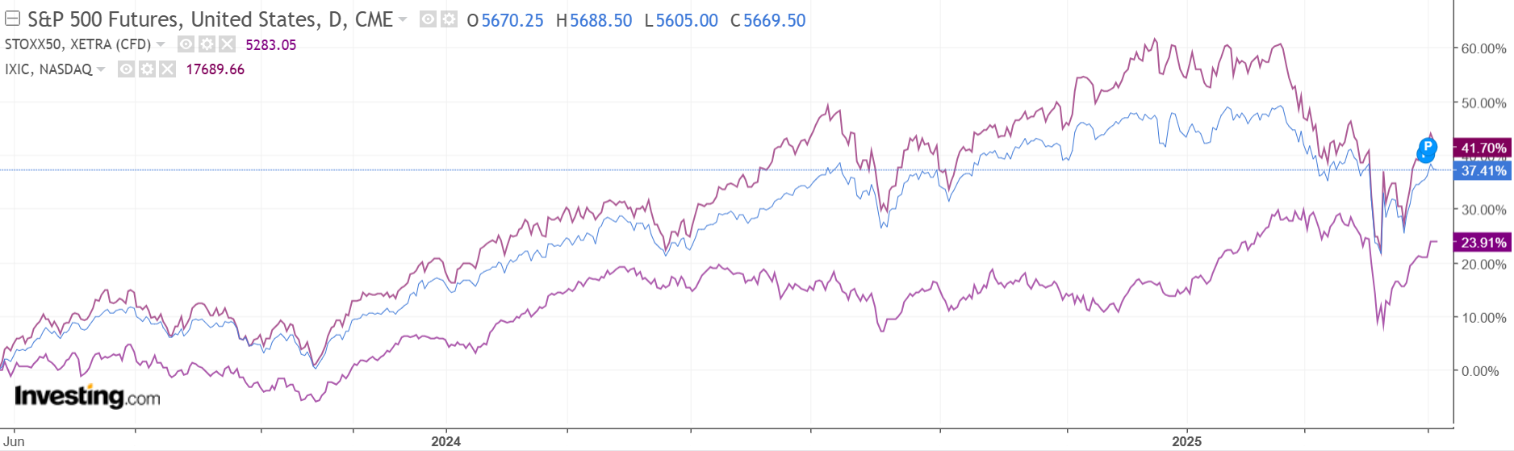Expand IXIC, NASDAQ dropdown arrow
Viewport: 1514px width, 451px height.
[101, 69]
